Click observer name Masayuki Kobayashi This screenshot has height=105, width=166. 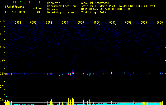pos(95,3)
